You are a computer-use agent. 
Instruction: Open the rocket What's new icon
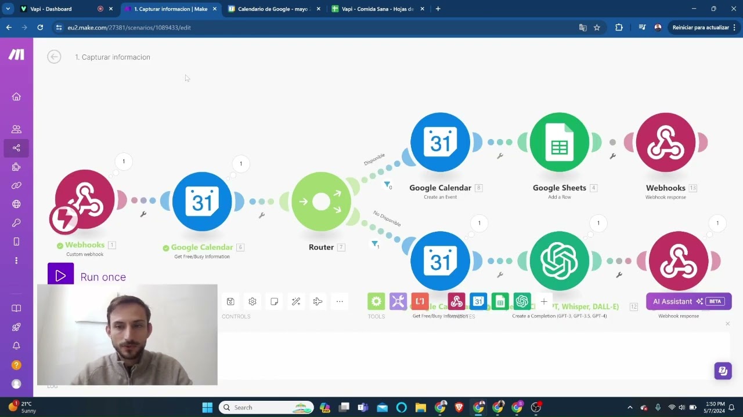pyautogui.click(x=16, y=327)
